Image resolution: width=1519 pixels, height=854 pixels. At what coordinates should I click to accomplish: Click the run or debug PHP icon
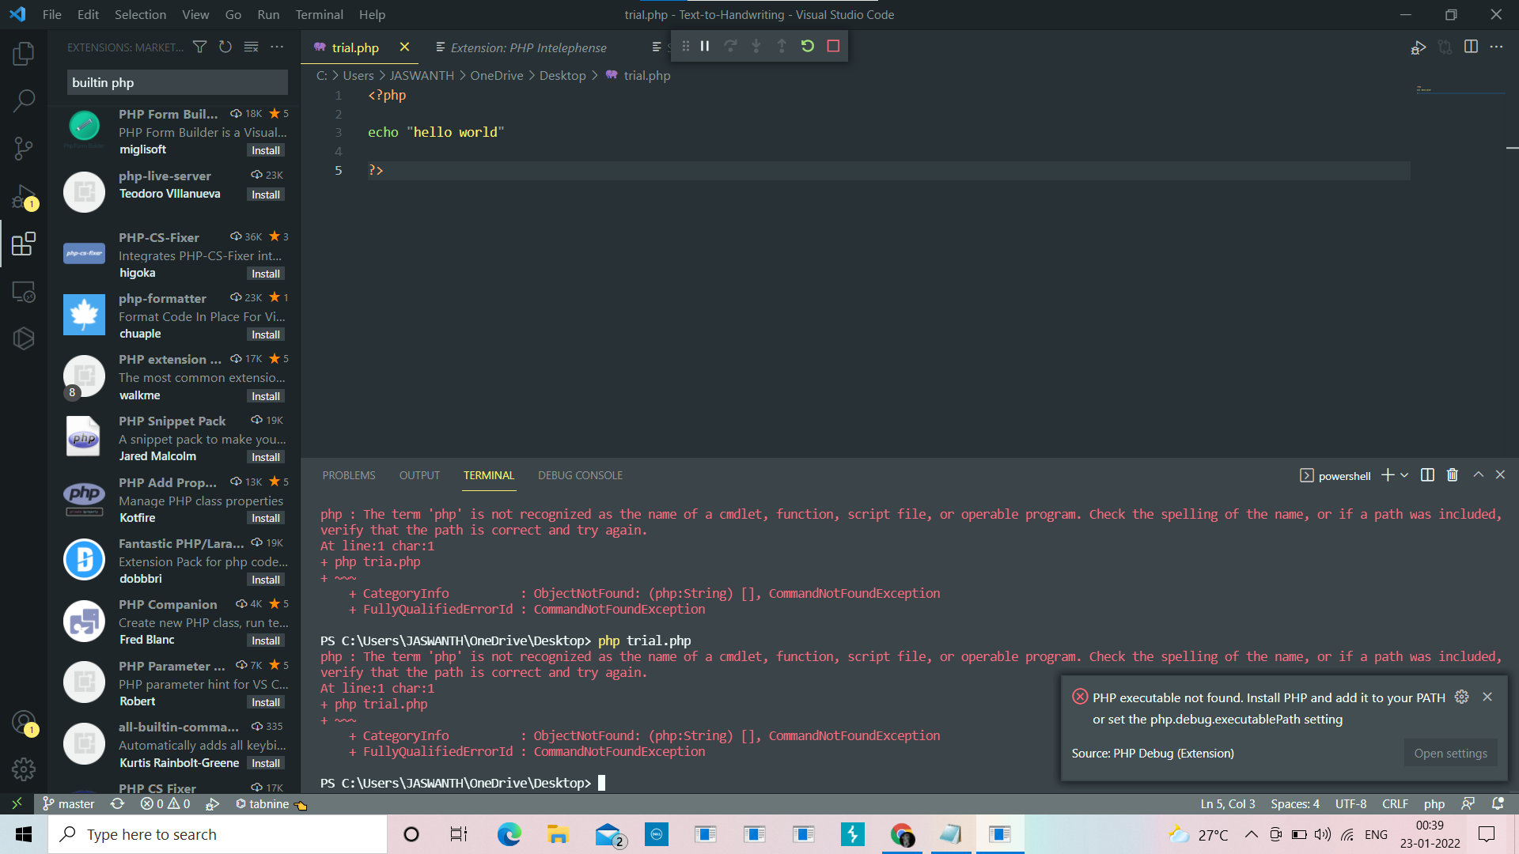[x=1419, y=47]
